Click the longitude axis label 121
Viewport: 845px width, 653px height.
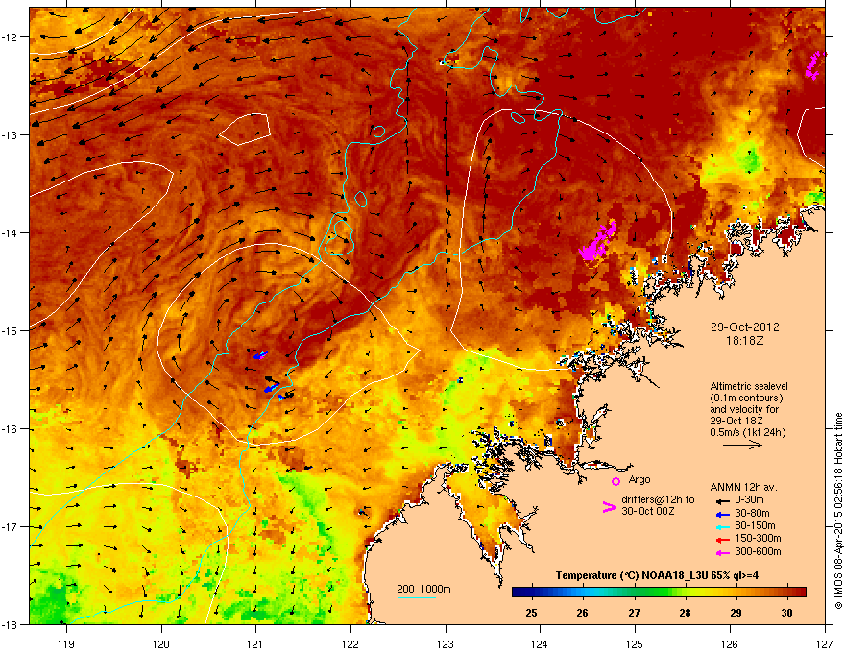pos(255,643)
